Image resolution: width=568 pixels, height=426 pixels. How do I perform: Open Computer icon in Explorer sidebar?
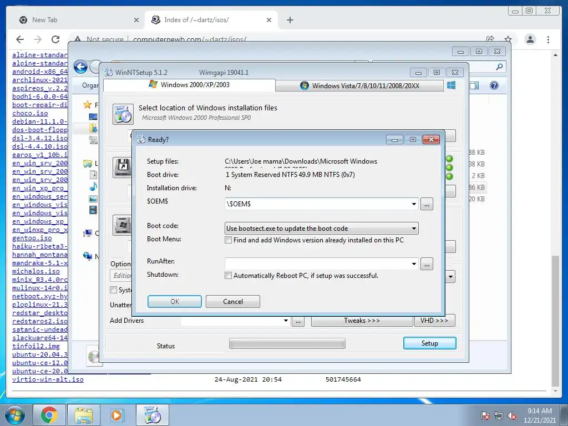[x=87, y=233]
